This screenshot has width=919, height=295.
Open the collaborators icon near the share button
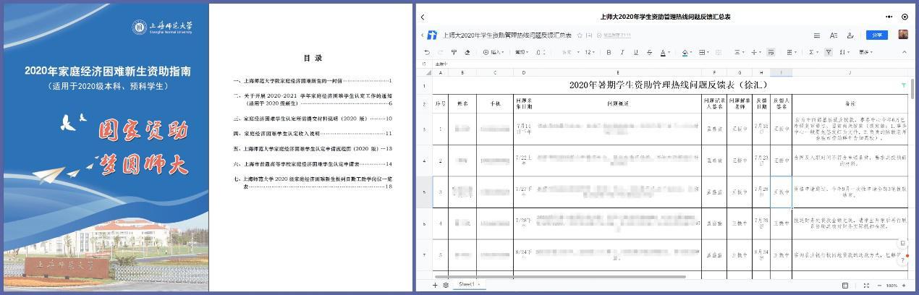(x=850, y=35)
